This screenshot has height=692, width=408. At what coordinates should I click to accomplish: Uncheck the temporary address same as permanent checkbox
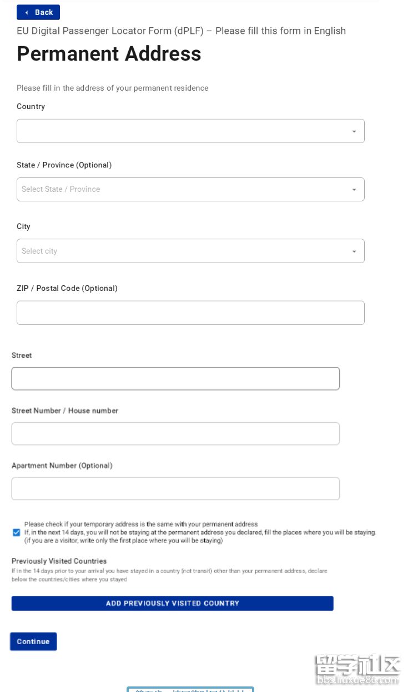pyautogui.click(x=16, y=532)
